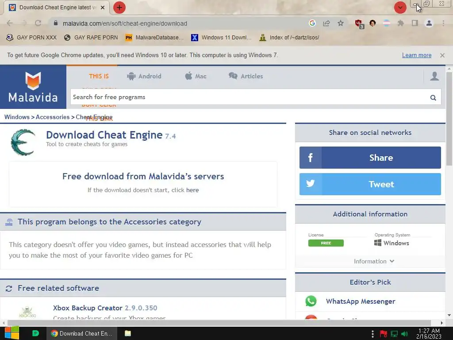Click the scroll-down arrow of the vertical scrollbar
This screenshot has height=340, width=453.
point(449,315)
